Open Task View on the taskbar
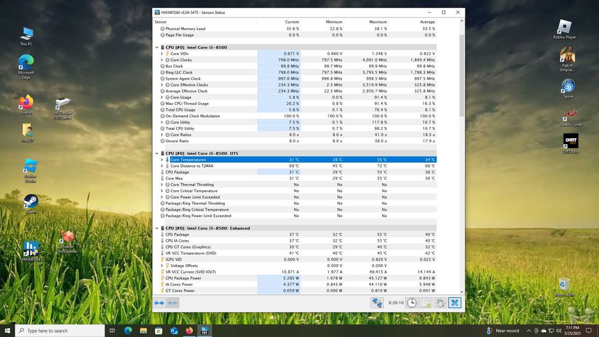This screenshot has height=337, width=599. tap(112, 330)
